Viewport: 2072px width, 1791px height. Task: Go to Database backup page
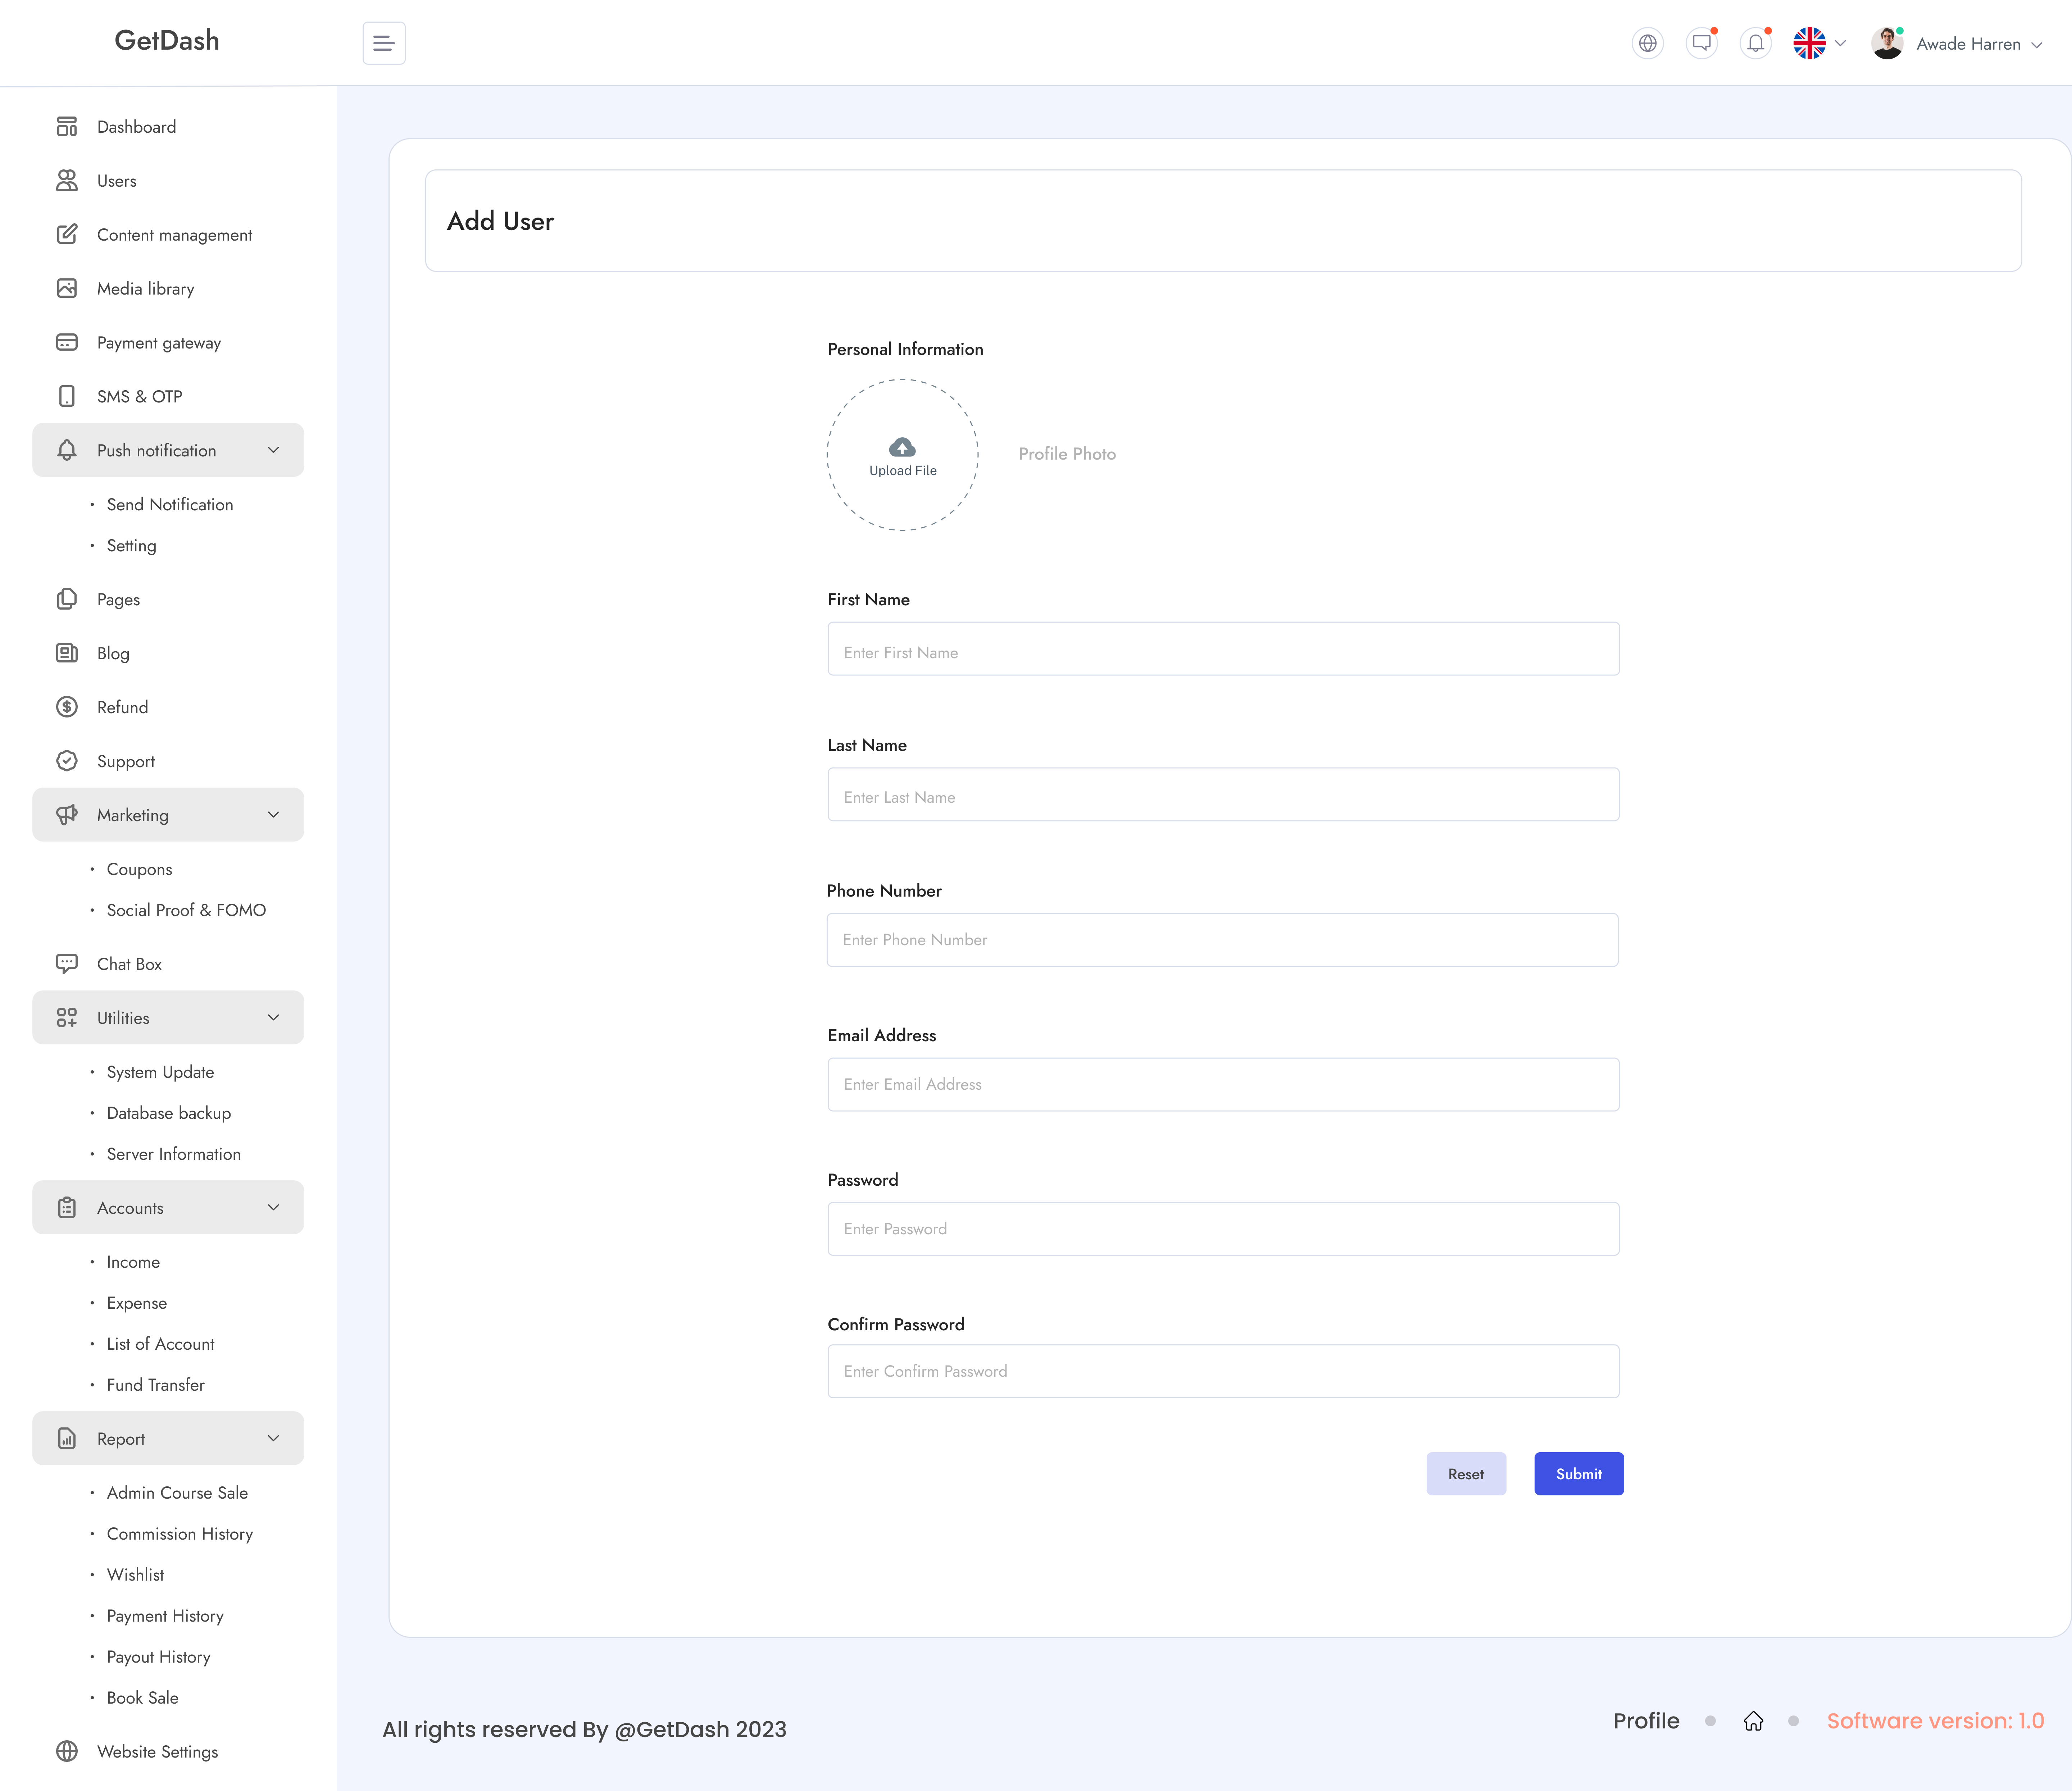point(169,1113)
